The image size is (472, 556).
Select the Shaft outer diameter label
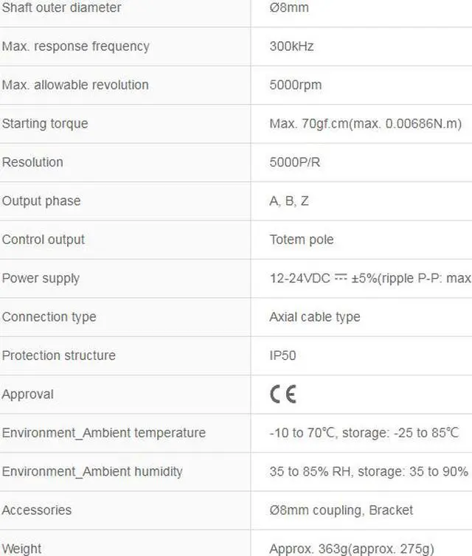[x=62, y=7]
